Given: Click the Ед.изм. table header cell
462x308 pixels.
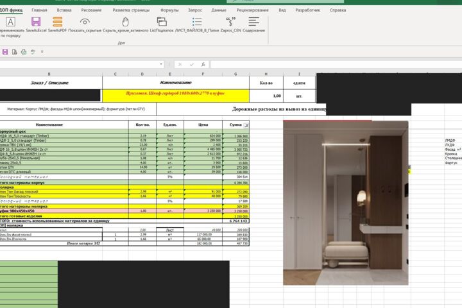Looking at the screenshot, I should pyautogui.click(x=170, y=124).
